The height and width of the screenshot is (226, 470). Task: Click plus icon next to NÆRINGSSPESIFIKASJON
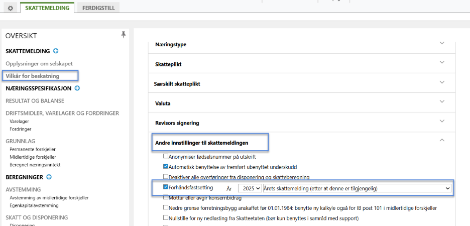coord(77,88)
